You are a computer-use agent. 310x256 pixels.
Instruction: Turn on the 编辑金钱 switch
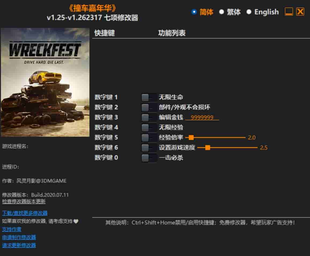coord(149,118)
